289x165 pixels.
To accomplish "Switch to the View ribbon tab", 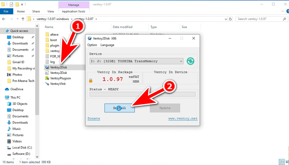I will click(x=50, y=11).
